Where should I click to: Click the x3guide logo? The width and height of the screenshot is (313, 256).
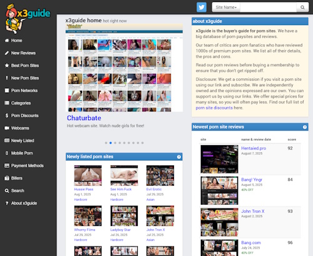click(x=28, y=18)
